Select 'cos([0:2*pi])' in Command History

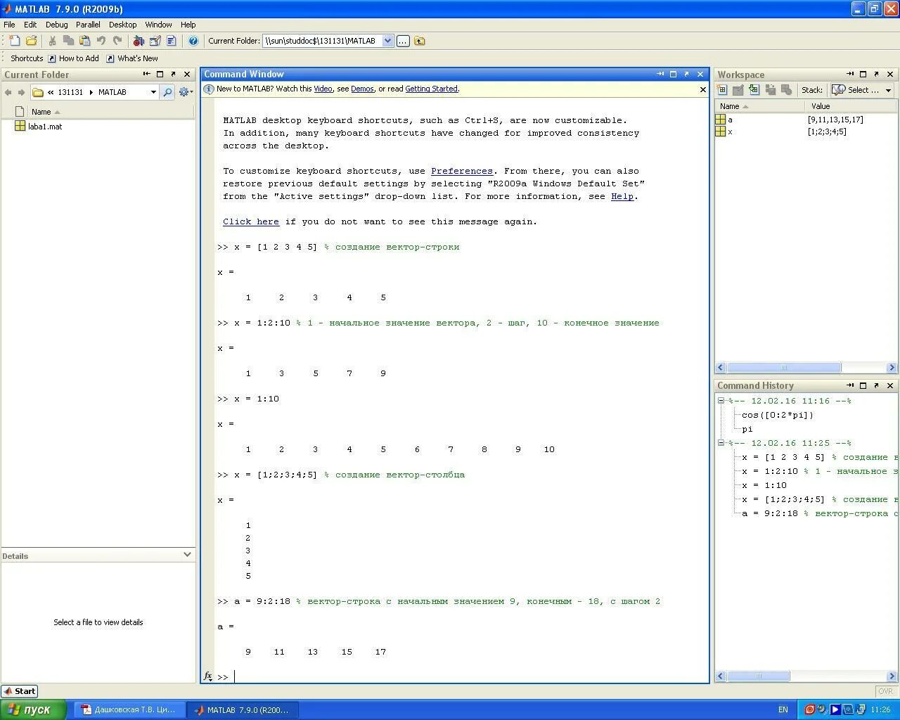tap(778, 415)
